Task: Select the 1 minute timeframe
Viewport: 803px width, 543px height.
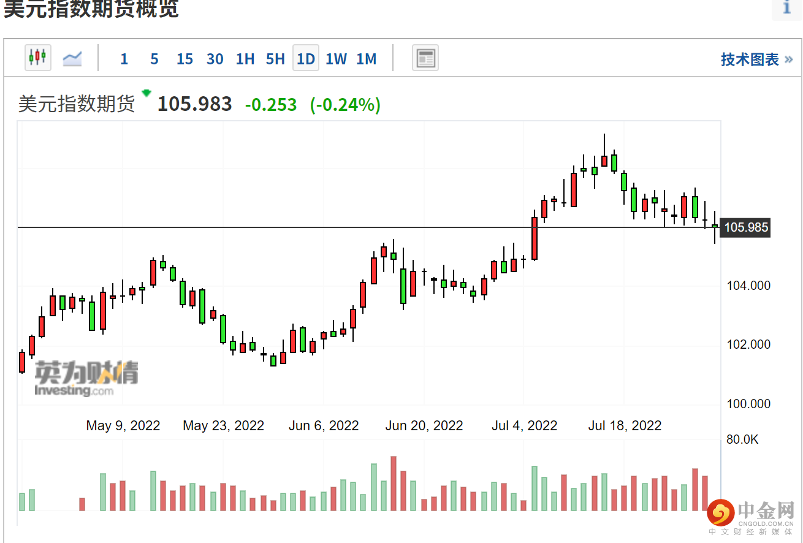Action: (124, 59)
